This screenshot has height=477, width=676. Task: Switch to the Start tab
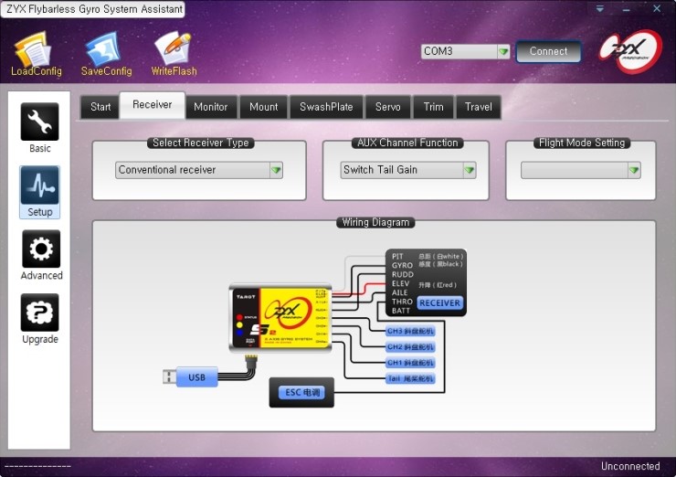100,107
